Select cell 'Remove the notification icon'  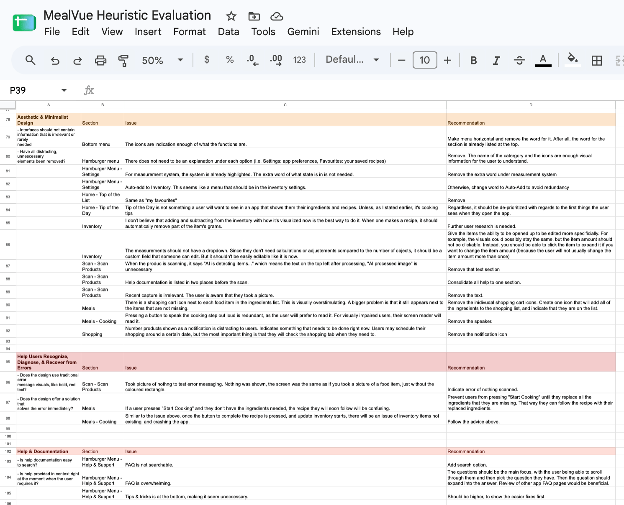pos(531,331)
